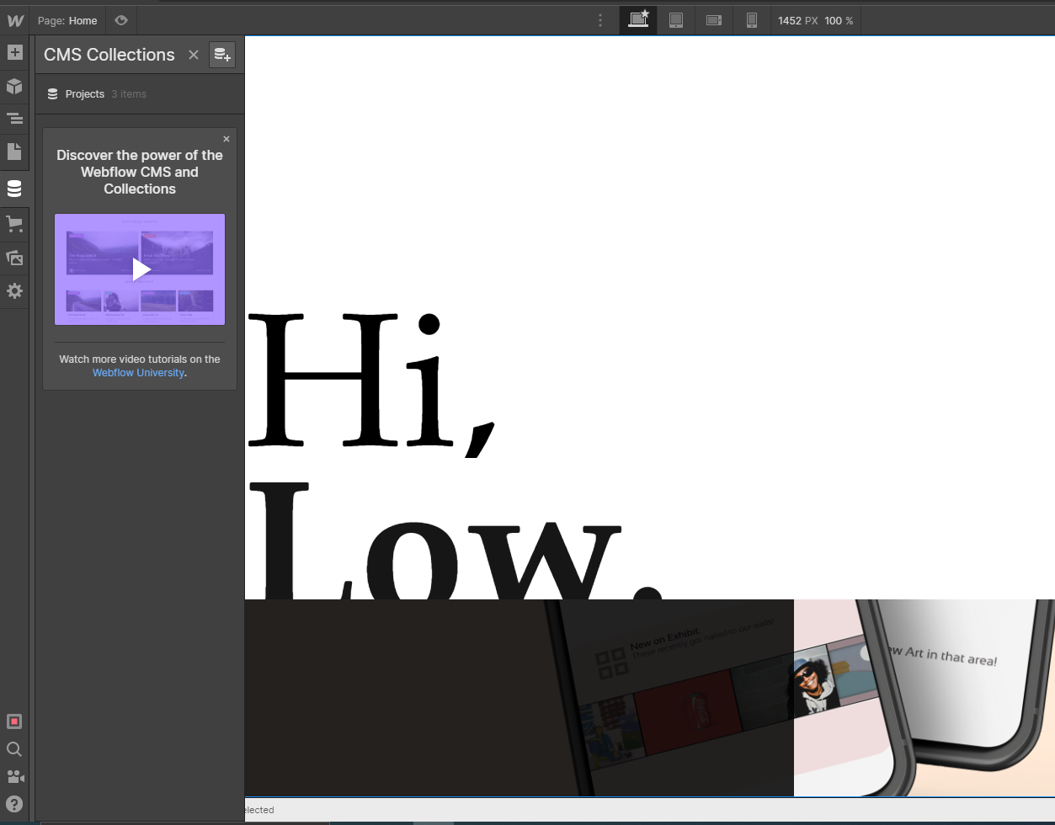
Task: Click the Webflow University link
Action: click(x=138, y=373)
